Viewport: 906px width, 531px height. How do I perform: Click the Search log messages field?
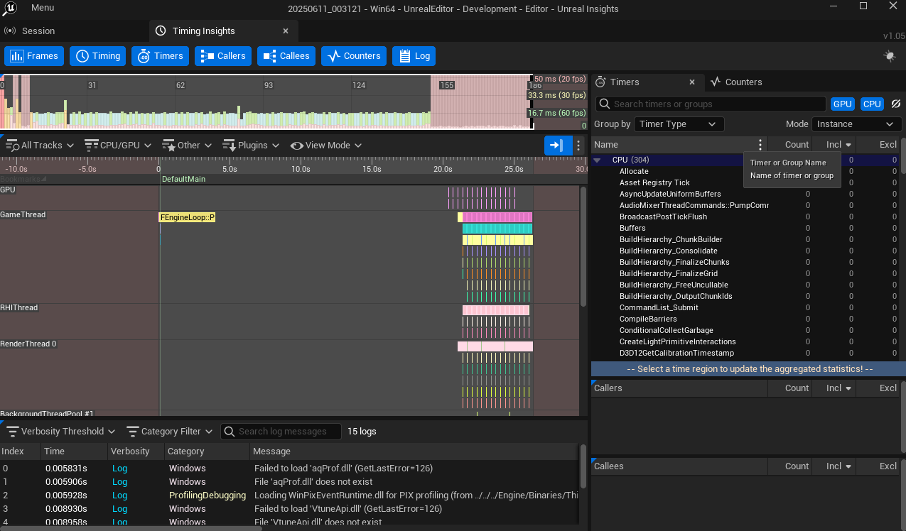point(281,432)
